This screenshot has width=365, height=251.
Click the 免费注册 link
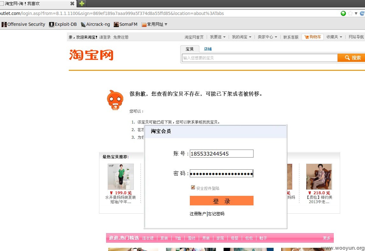click(x=121, y=37)
